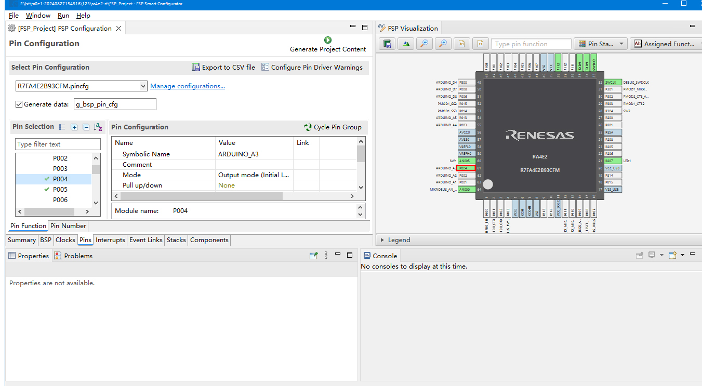
Task: Click the Properties panel new-view icon
Action: pyautogui.click(x=313, y=256)
